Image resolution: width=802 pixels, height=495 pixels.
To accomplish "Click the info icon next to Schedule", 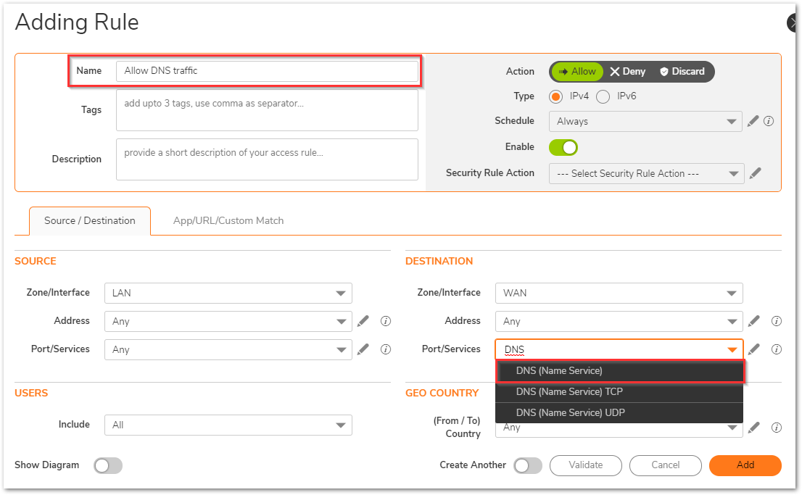I will (x=769, y=121).
